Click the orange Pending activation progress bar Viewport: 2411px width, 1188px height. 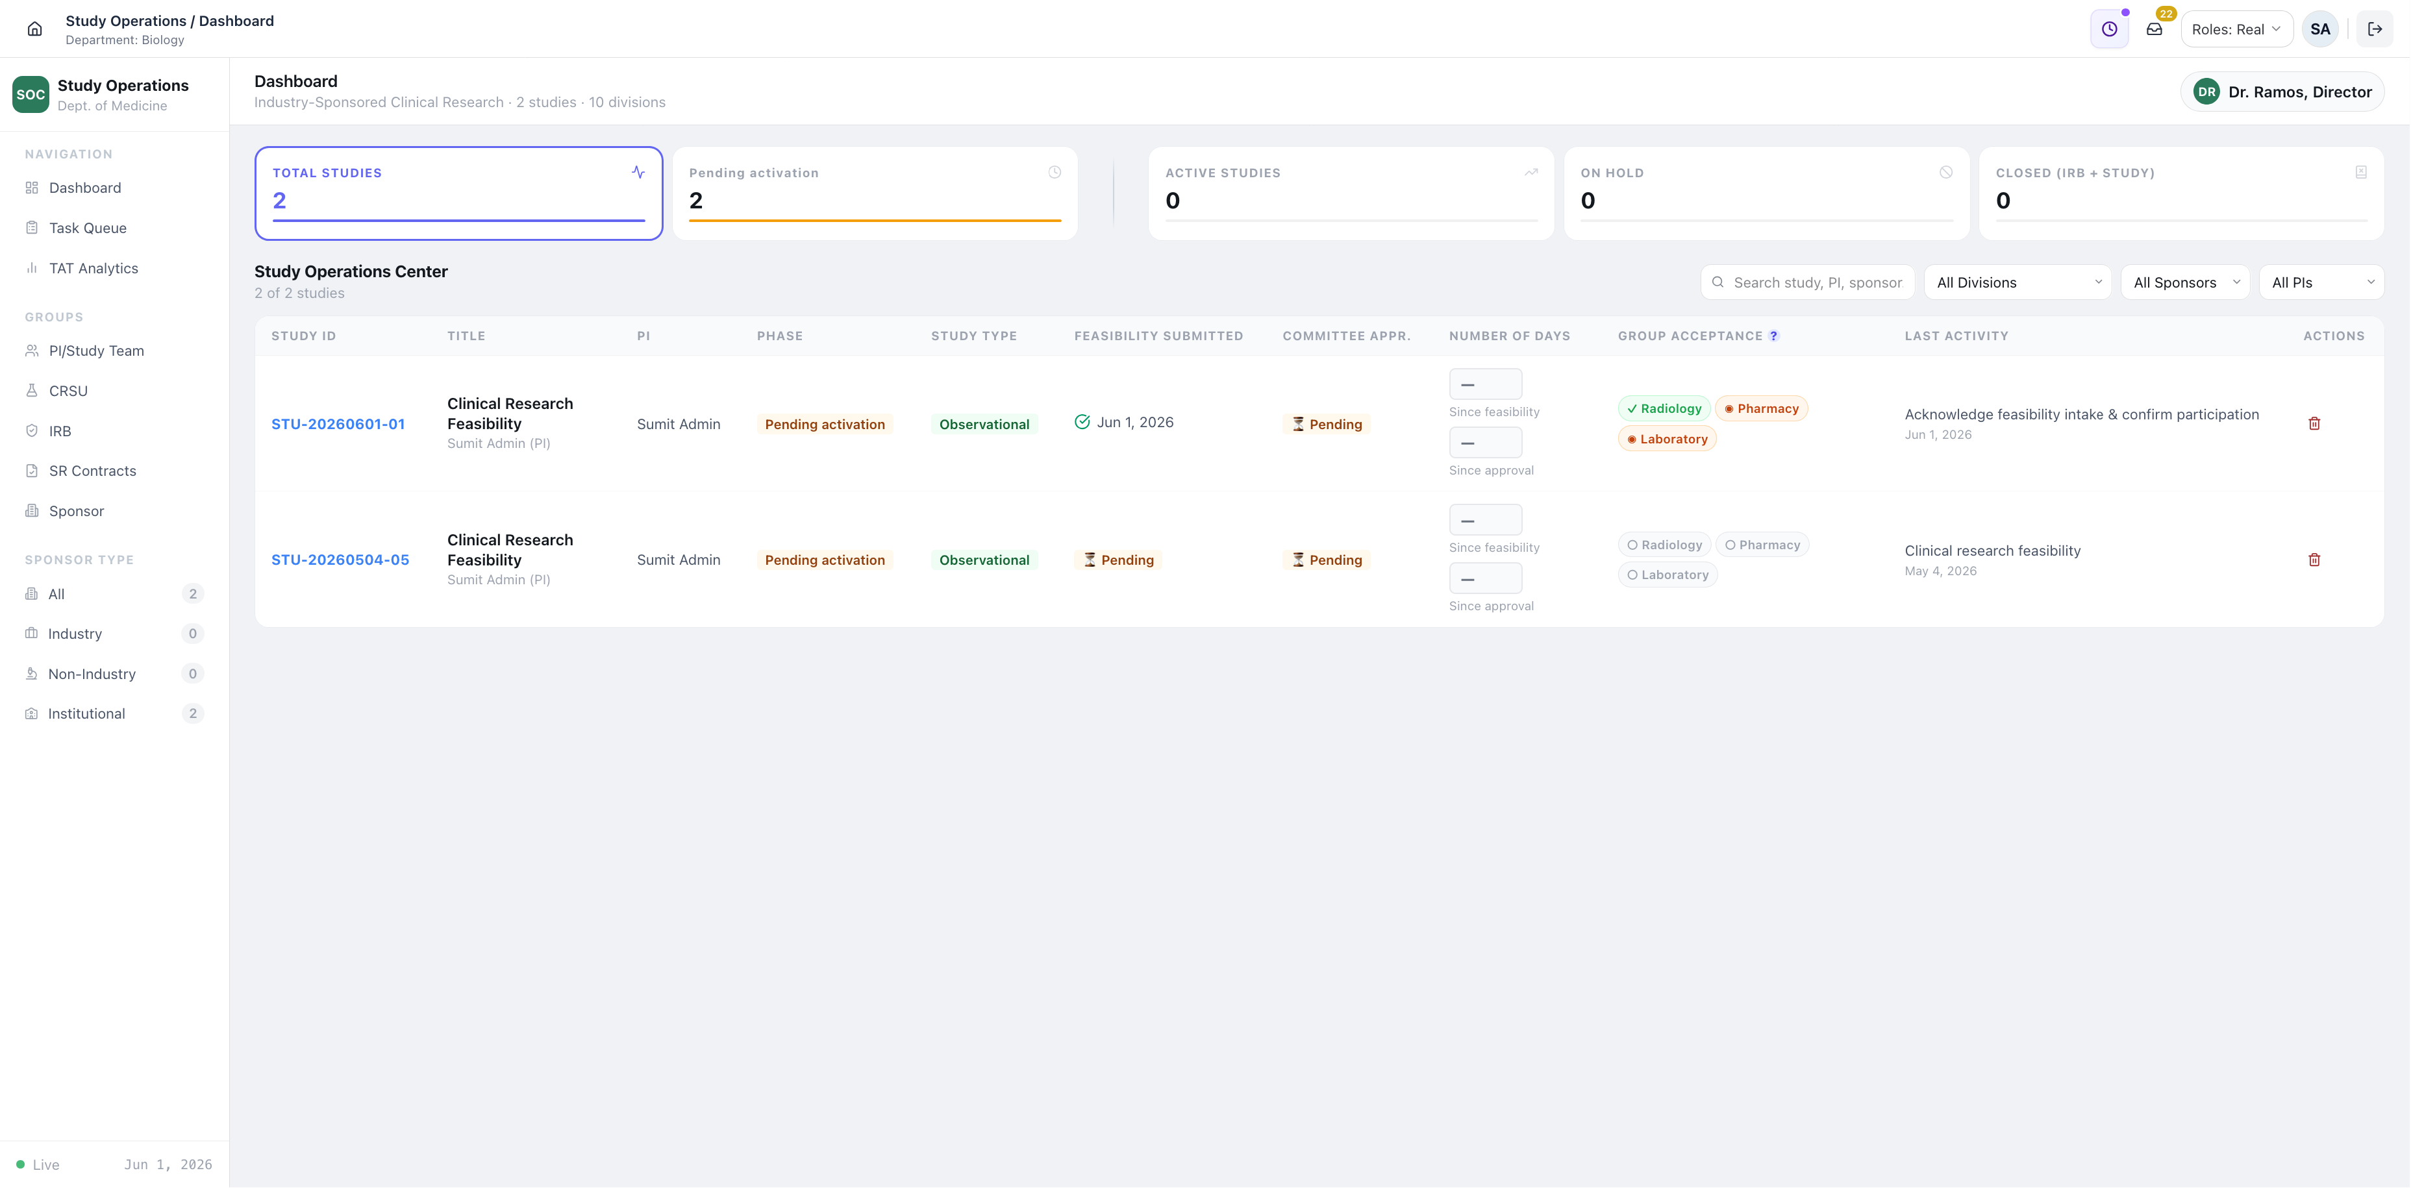[875, 221]
